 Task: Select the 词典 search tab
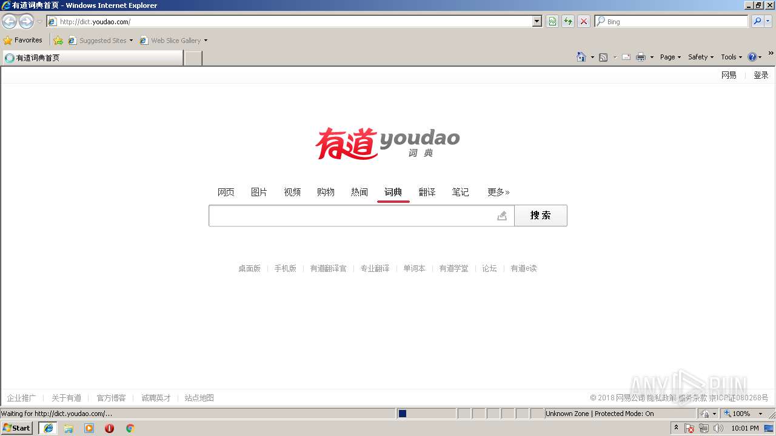coord(393,192)
